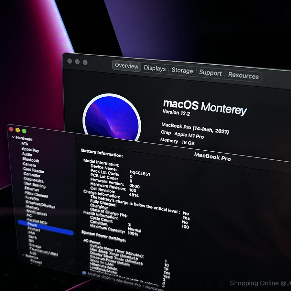Viewport: 291px width, 291px height.
Task: Select Apple Pay in the sidebar
Action: pyautogui.click(x=30, y=150)
